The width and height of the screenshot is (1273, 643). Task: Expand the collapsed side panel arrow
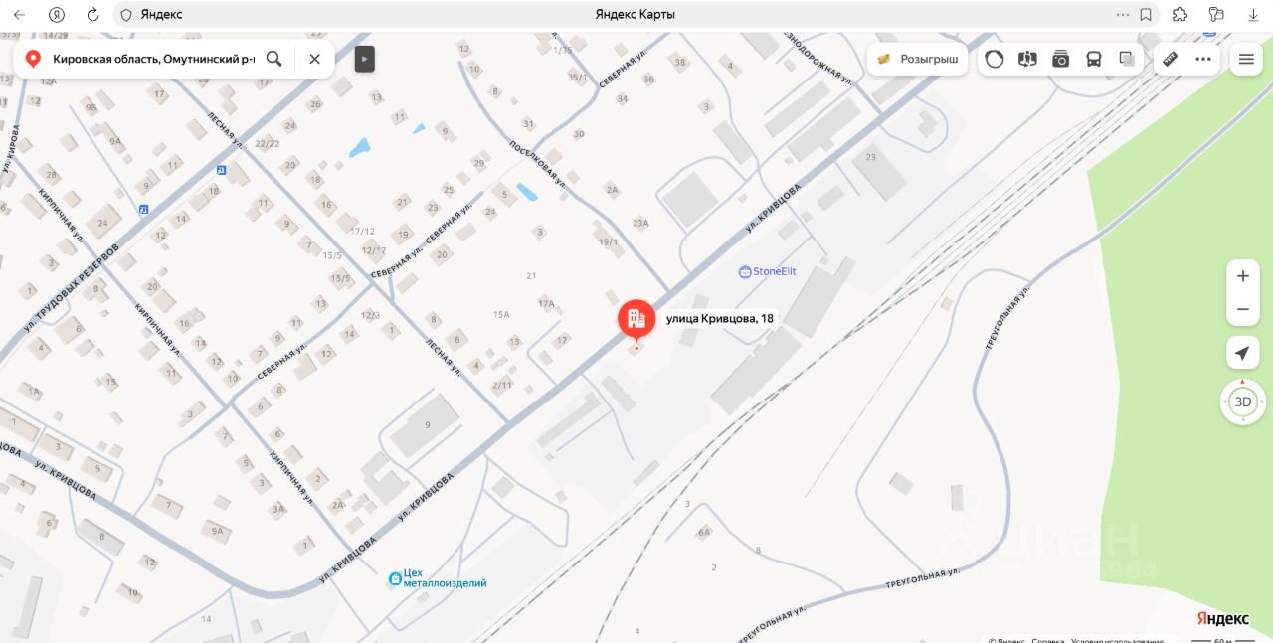[x=364, y=59]
